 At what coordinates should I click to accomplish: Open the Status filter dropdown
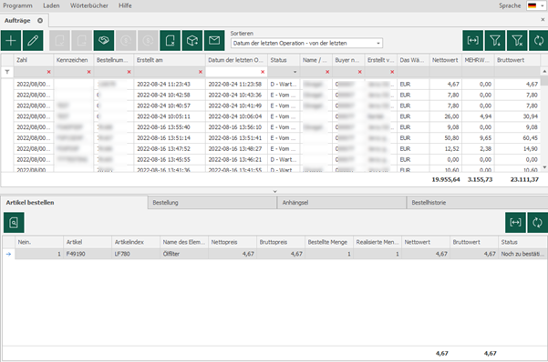295,72
